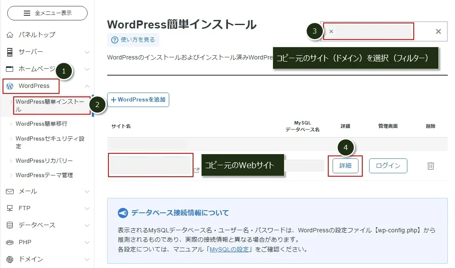455x268 pixels.
Task: Open WordPressテーマ管理 menu item
Action: pyautogui.click(x=44, y=175)
